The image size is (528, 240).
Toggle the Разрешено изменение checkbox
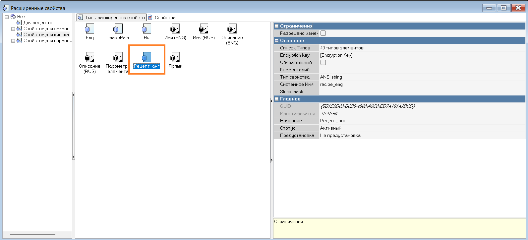(x=323, y=33)
